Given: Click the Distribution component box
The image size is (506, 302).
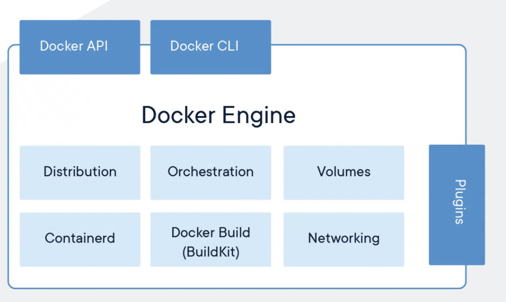Looking at the screenshot, I should point(80,173).
